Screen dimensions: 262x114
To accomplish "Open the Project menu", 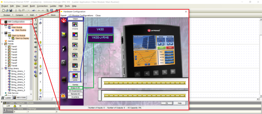I will [5, 6].
